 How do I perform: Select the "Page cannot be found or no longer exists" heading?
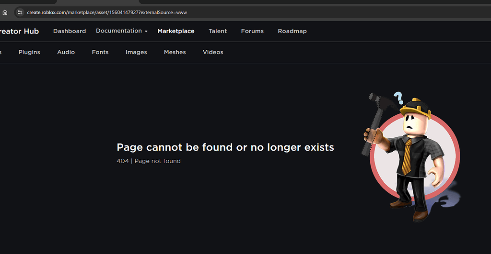(x=225, y=147)
